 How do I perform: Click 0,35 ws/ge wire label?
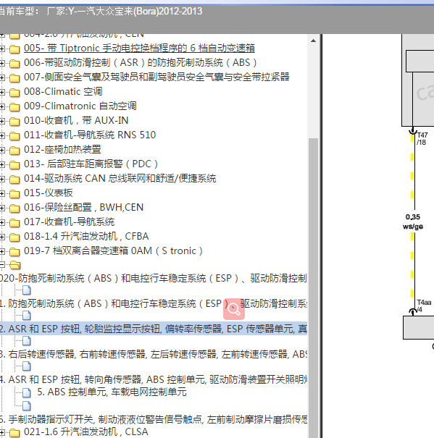click(413, 222)
